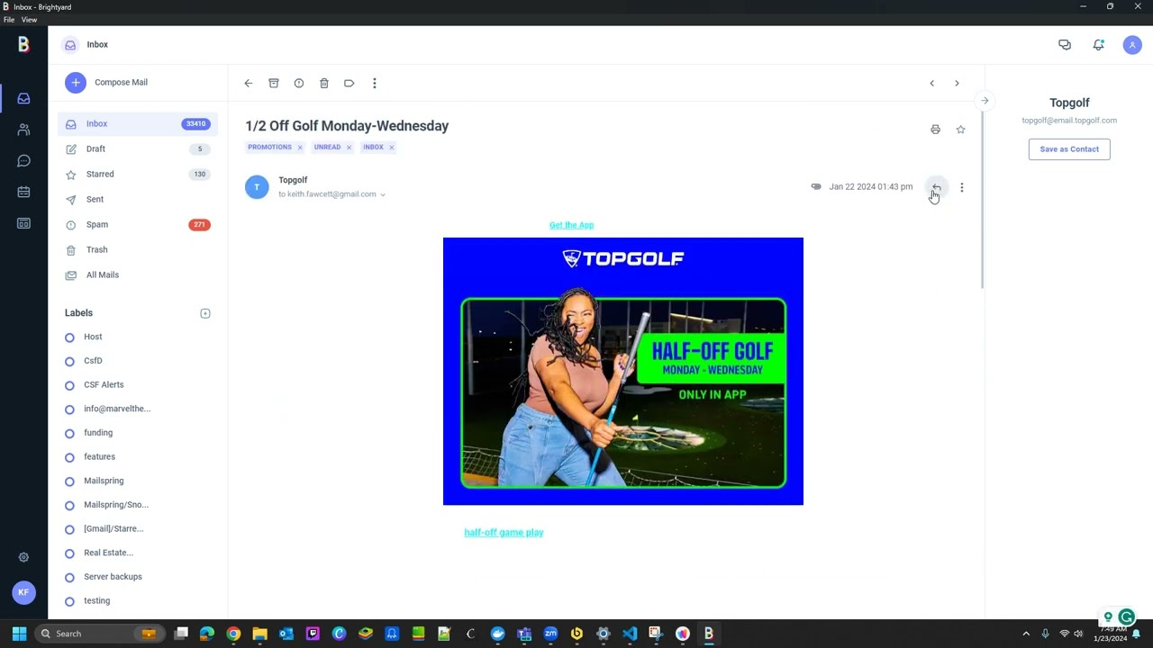
Task: Go back with the left arrow
Action: coord(249,83)
